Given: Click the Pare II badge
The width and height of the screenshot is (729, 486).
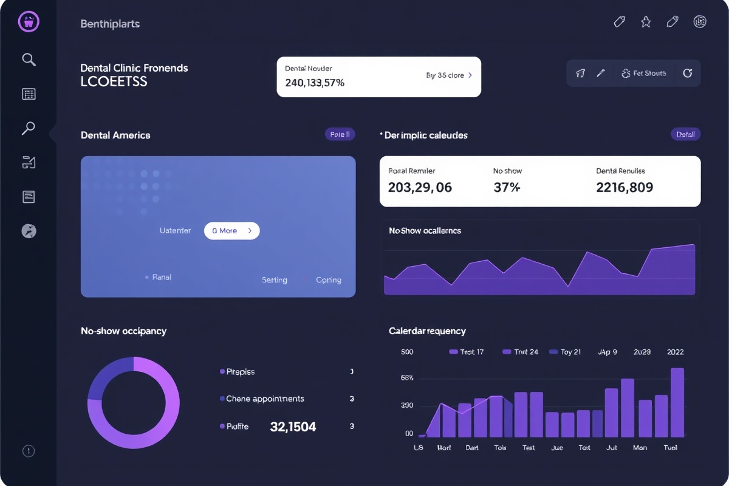Looking at the screenshot, I should [340, 134].
